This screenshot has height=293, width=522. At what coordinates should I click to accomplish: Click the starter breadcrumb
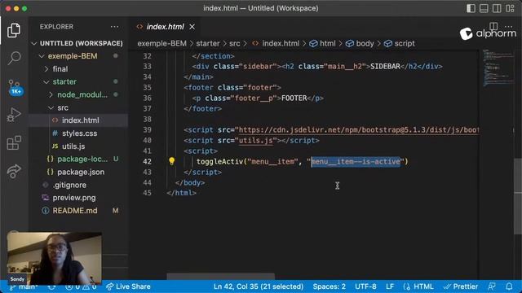coord(208,43)
